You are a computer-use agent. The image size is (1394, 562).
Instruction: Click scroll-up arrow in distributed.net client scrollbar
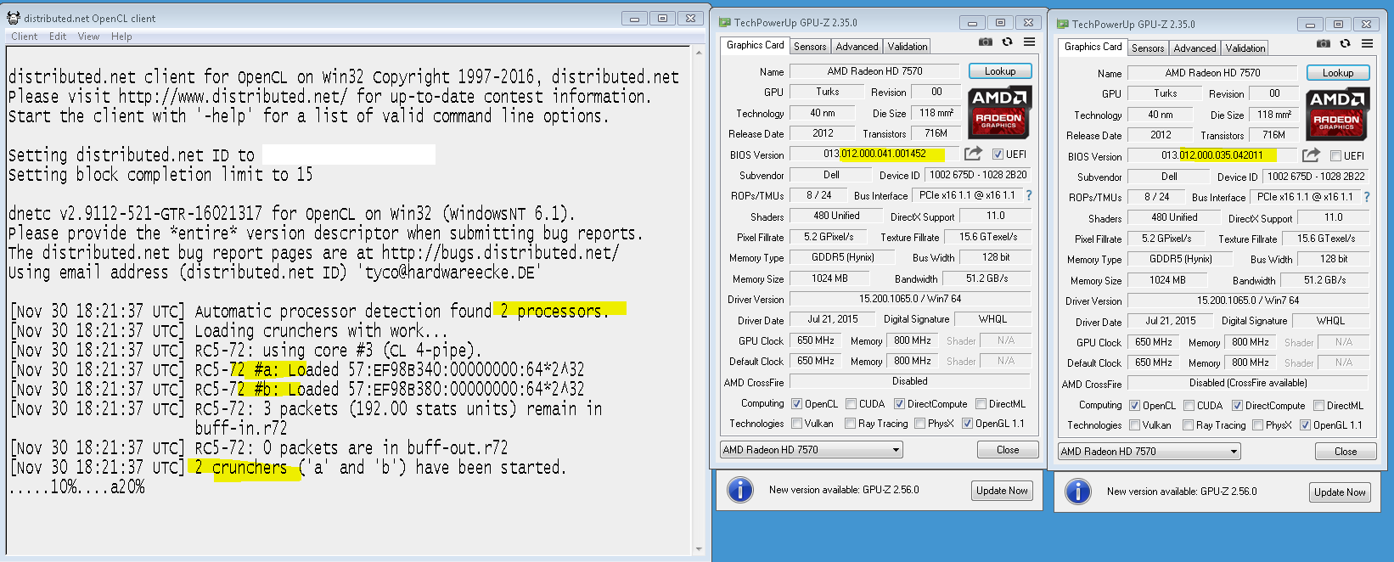[x=699, y=53]
